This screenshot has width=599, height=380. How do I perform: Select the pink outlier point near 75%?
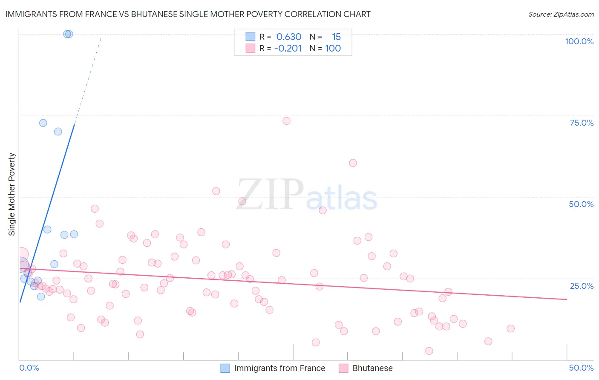point(286,121)
